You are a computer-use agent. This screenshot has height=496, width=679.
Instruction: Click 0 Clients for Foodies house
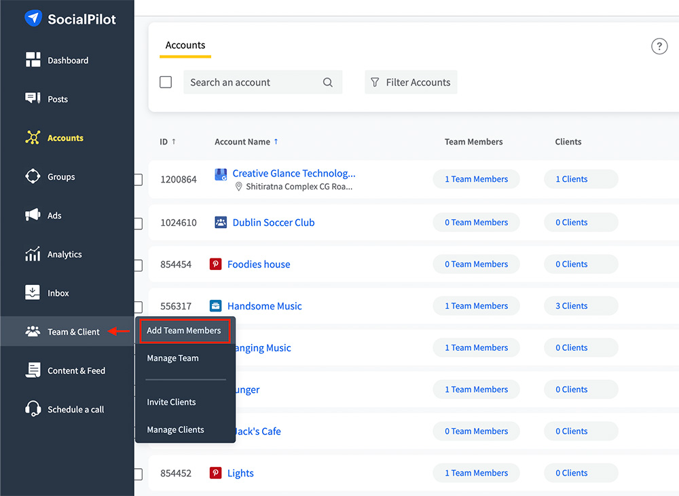pos(581,264)
